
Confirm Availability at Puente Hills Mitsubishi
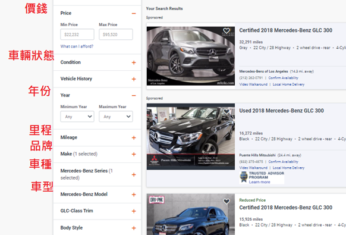point(284,162)
